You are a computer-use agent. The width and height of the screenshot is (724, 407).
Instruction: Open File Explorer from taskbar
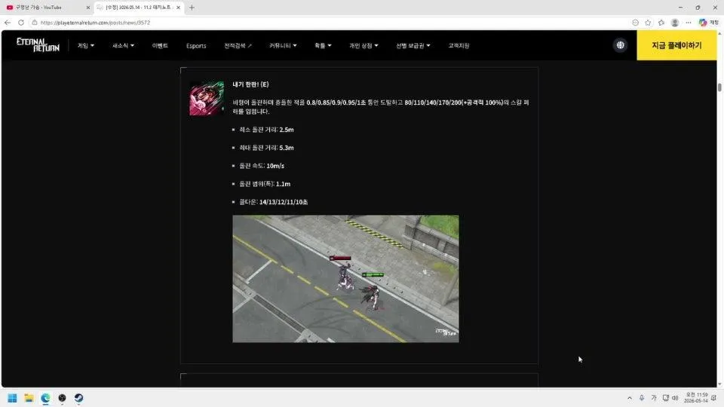click(29, 398)
